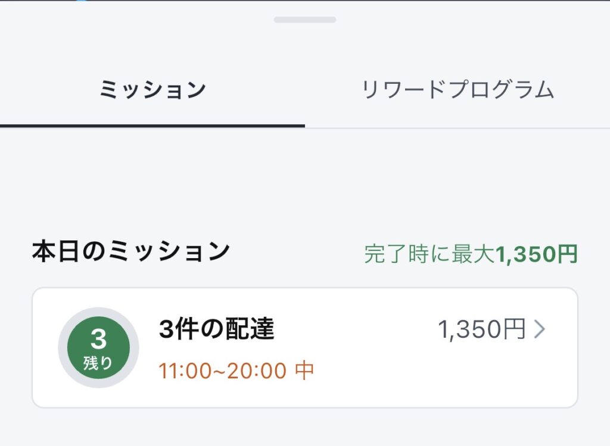
Task: Click the 1,350円 reward amount in the card
Action: pyautogui.click(x=482, y=329)
